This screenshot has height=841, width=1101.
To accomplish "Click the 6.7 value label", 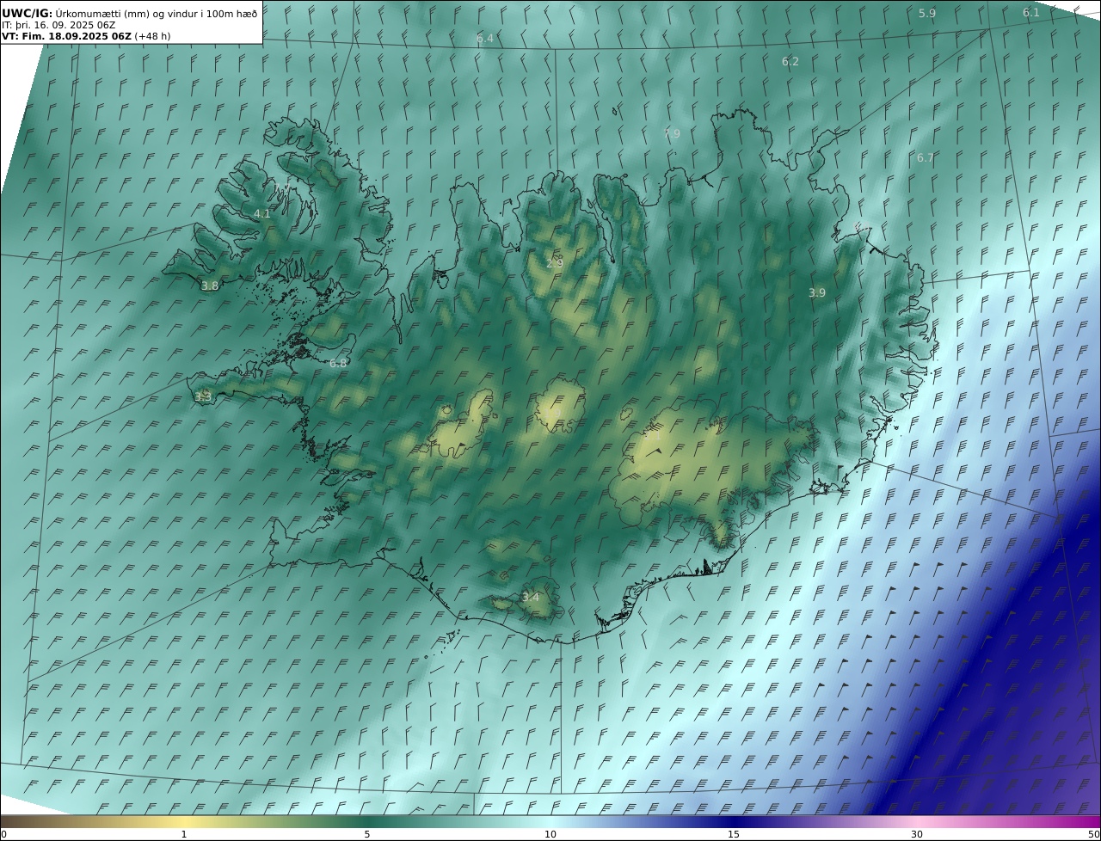I will coord(926,158).
